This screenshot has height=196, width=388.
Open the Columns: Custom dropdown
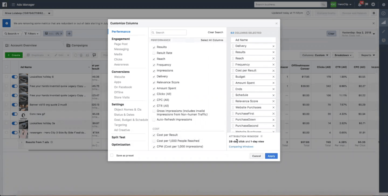pos(315,55)
